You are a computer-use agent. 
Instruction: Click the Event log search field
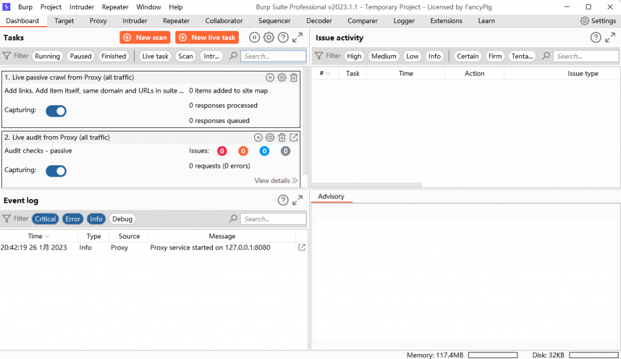click(274, 219)
